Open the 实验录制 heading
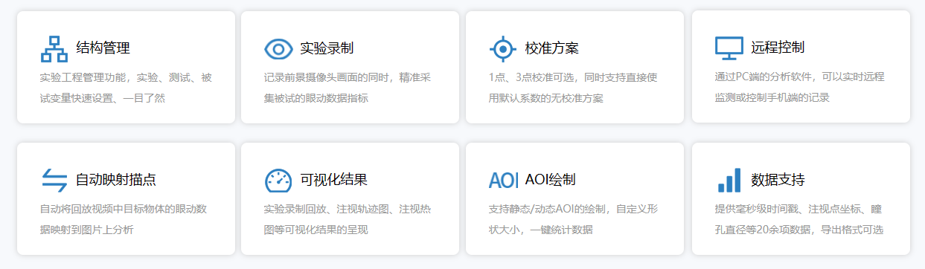 pyautogui.click(x=327, y=48)
